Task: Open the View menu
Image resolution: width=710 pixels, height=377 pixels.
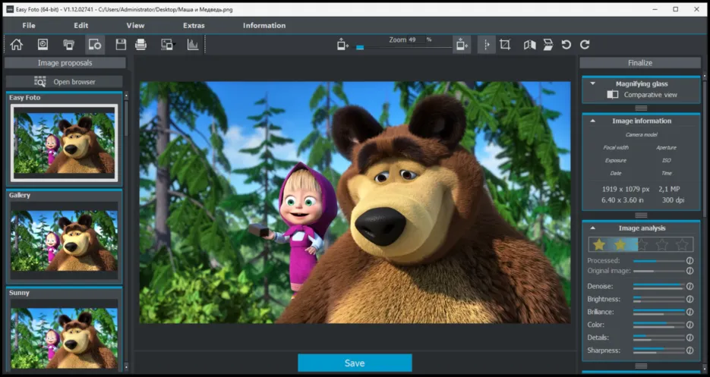Action: point(135,25)
